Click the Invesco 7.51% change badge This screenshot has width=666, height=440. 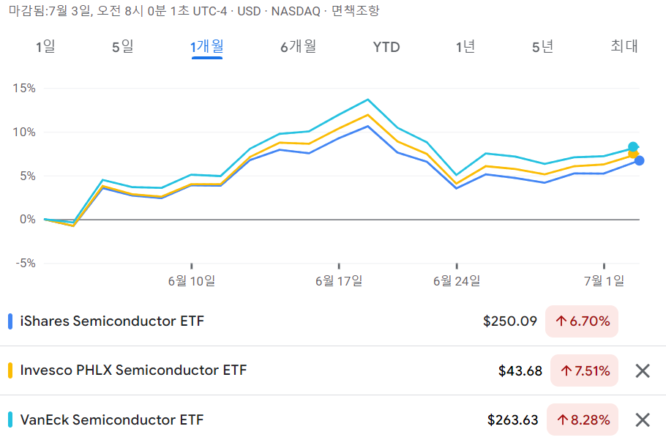pos(585,370)
